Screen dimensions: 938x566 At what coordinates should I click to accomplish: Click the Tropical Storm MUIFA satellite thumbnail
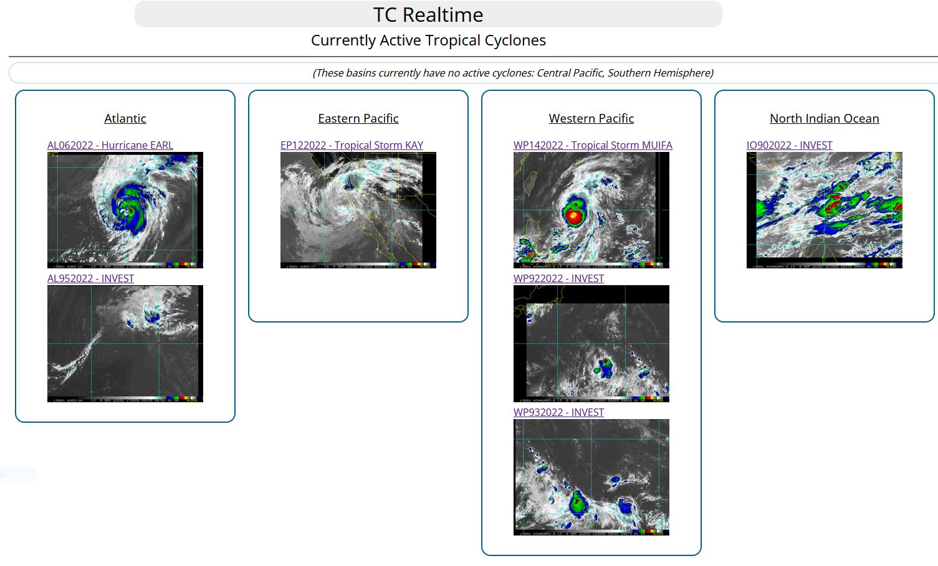(x=591, y=210)
